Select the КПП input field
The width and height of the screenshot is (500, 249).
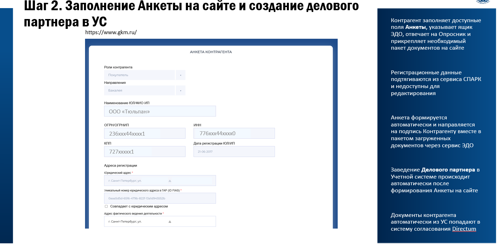145,152
